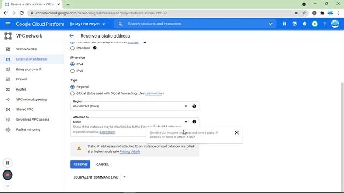Viewport: 344px width, 193px height.
Task: Click the Packet mirroring sidebar icon
Action: pos(8,130)
